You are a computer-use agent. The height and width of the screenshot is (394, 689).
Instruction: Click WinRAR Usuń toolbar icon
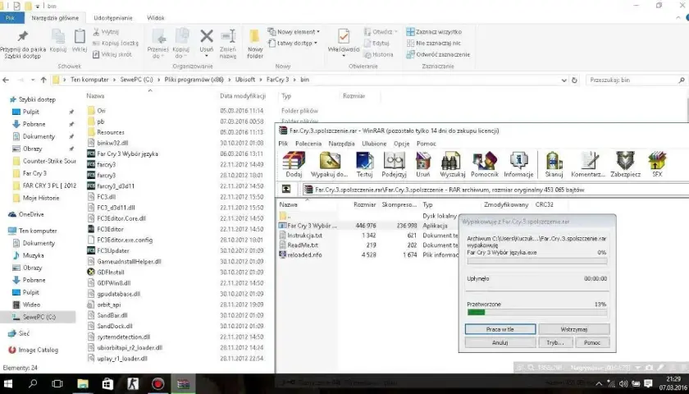[422, 161]
